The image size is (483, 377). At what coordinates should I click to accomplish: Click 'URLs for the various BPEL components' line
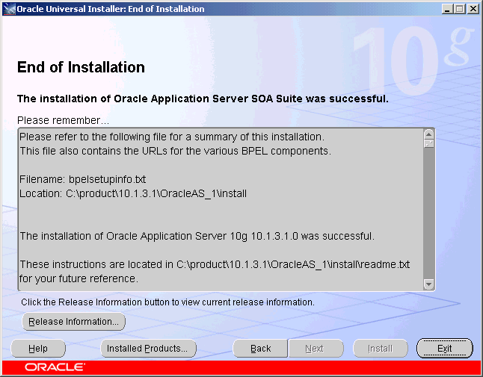(x=175, y=152)
